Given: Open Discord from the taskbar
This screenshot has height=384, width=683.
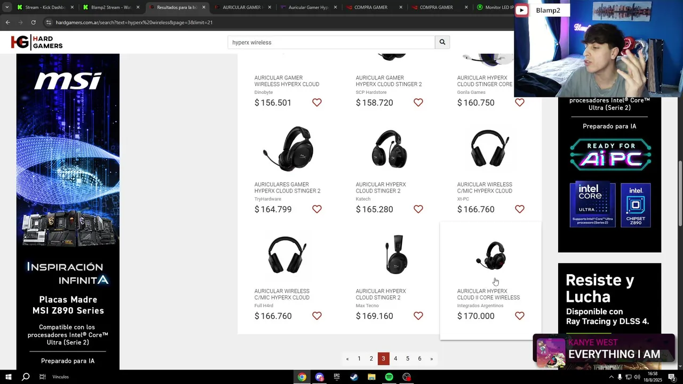Looking at the screenshot, I should click(320, 377).
